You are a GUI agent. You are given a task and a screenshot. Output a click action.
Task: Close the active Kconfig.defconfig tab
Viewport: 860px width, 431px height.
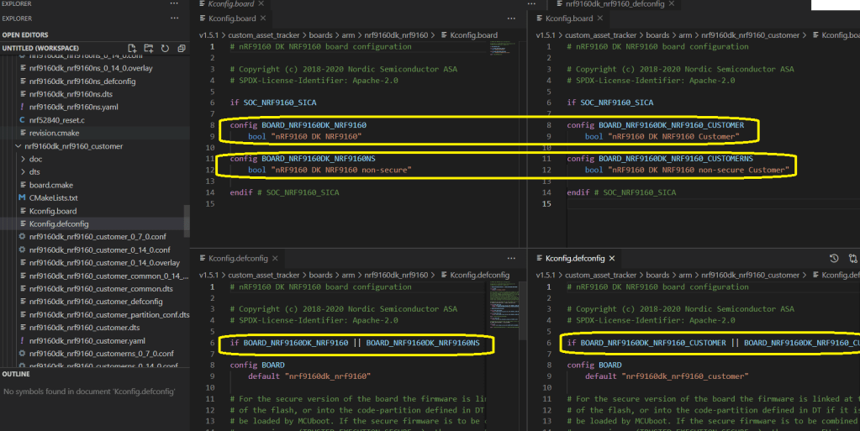coord(611,259)
